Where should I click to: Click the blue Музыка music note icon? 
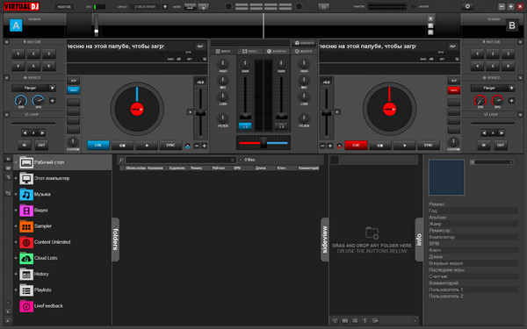tap(26, 195)
